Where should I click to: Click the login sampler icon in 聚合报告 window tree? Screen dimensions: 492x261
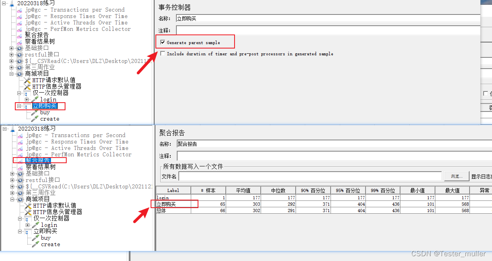point(36,225)
